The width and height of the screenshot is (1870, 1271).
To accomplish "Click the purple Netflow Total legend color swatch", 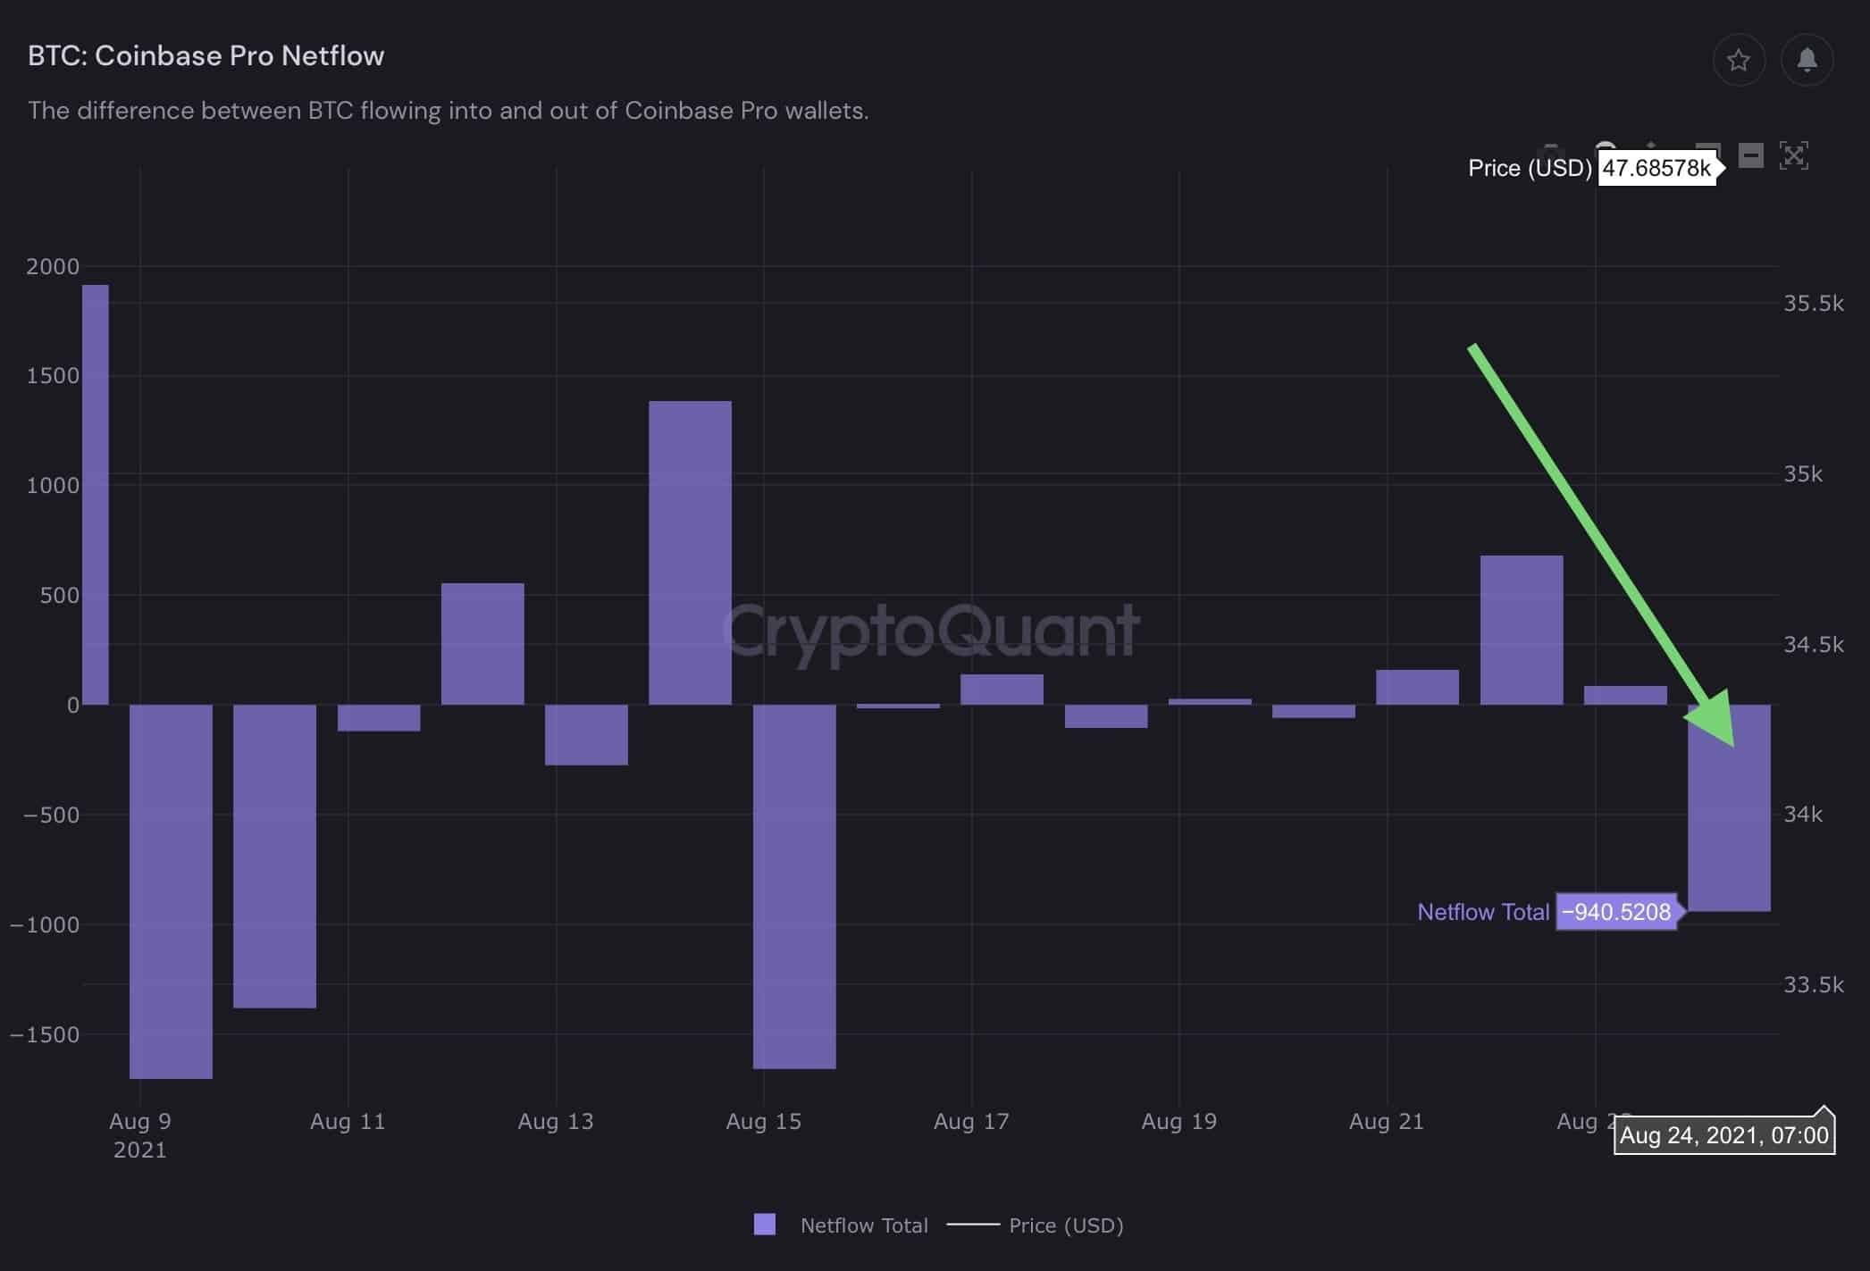I will tap(766, 1225).
